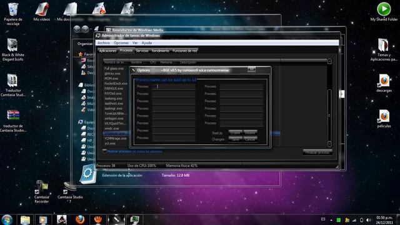Click the Changes Cancel button in Options
Screen dimensions: 400x225
click(x=250, y=139)
